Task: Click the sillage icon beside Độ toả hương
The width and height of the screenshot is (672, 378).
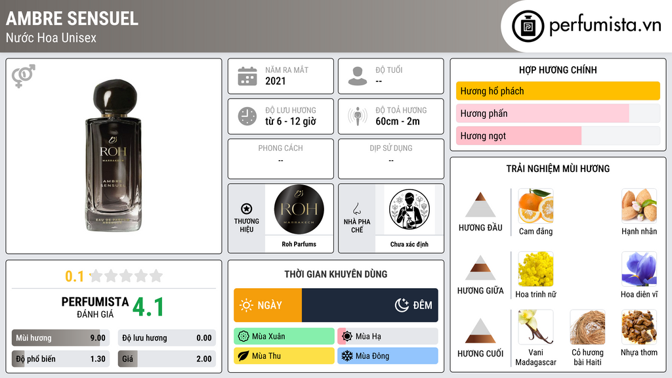Action: (x=358, y=116)
